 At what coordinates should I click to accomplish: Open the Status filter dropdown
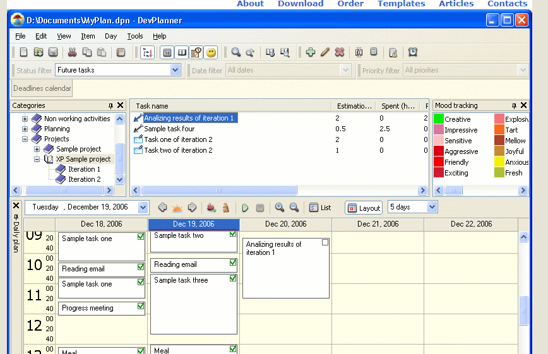point(176,70)
